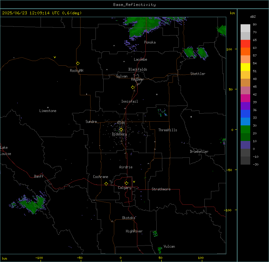269x262 pixels.
Task: Click the large green echo north of Ponoka
Action: pos(142,26)
